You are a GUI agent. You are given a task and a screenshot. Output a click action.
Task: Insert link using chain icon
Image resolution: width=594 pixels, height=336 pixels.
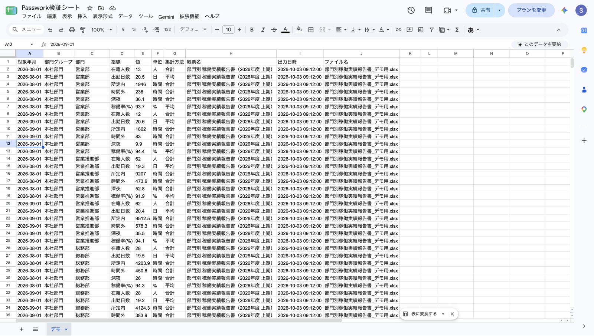398,30
